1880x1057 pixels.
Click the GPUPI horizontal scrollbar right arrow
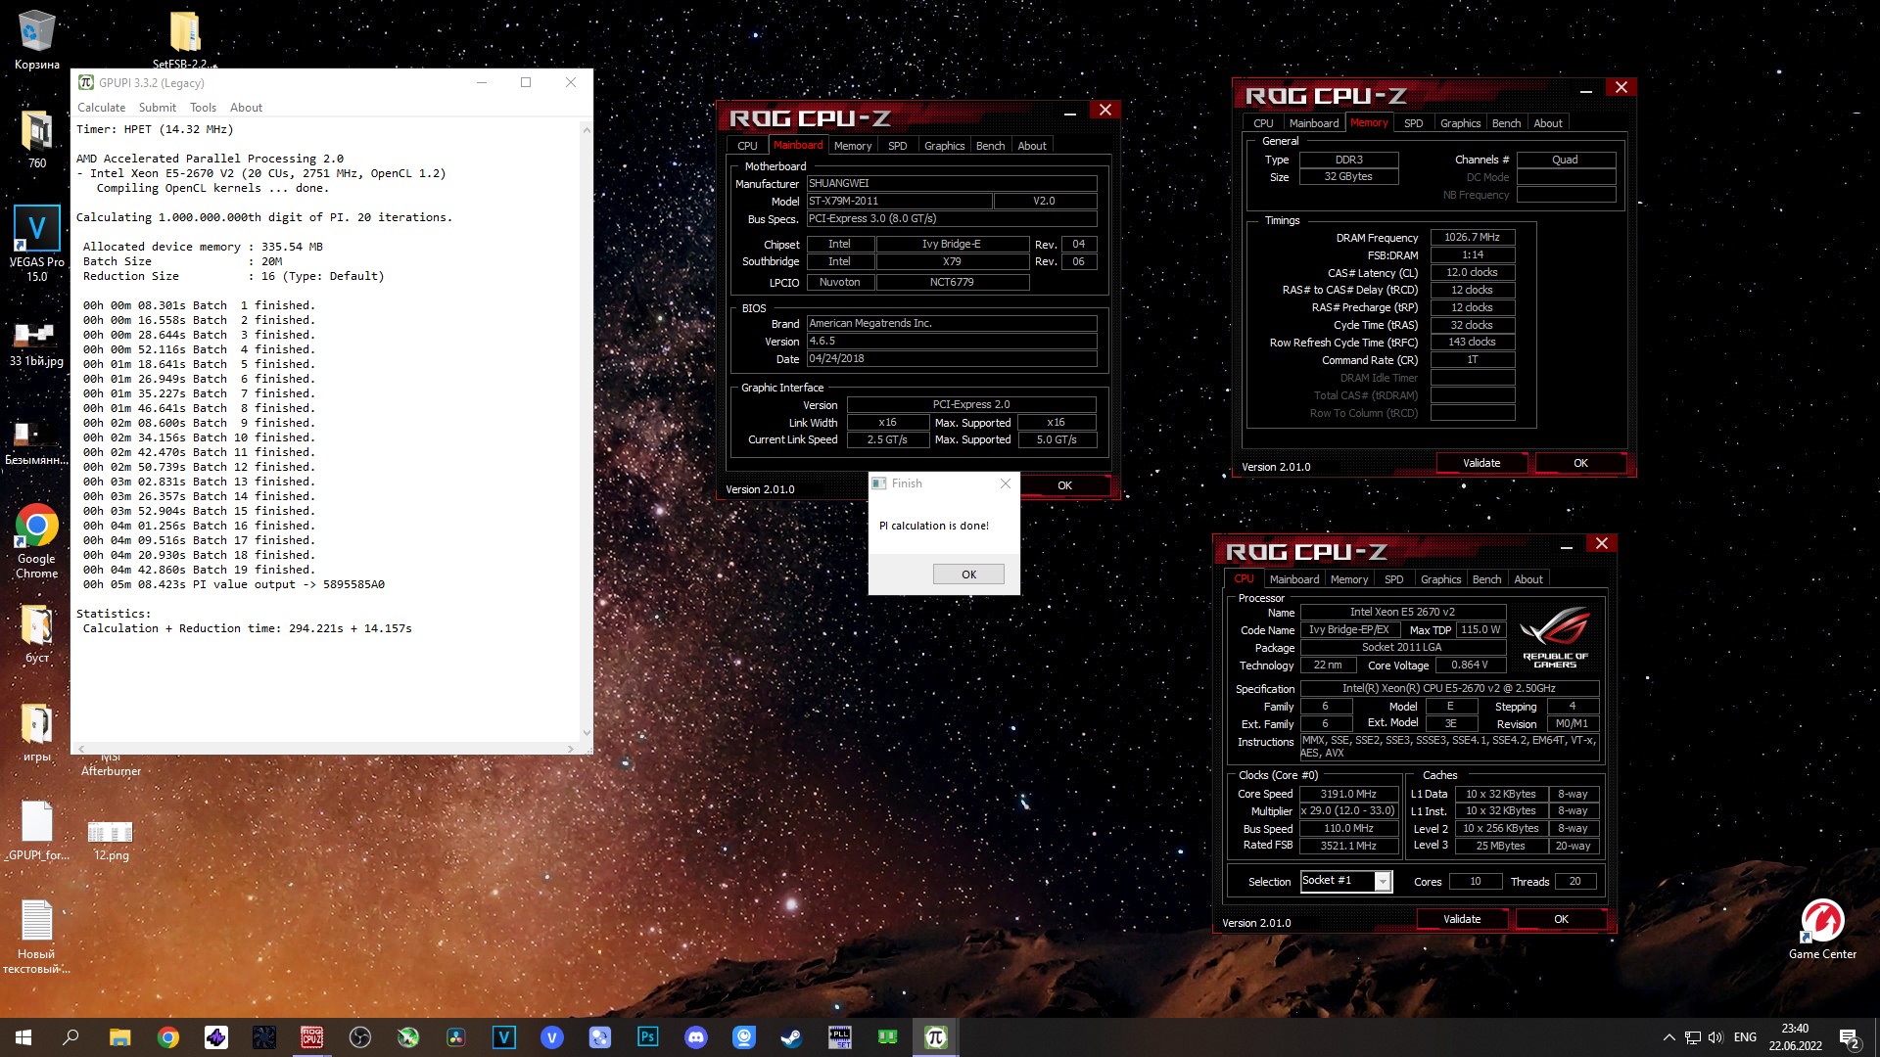[570, 749]
